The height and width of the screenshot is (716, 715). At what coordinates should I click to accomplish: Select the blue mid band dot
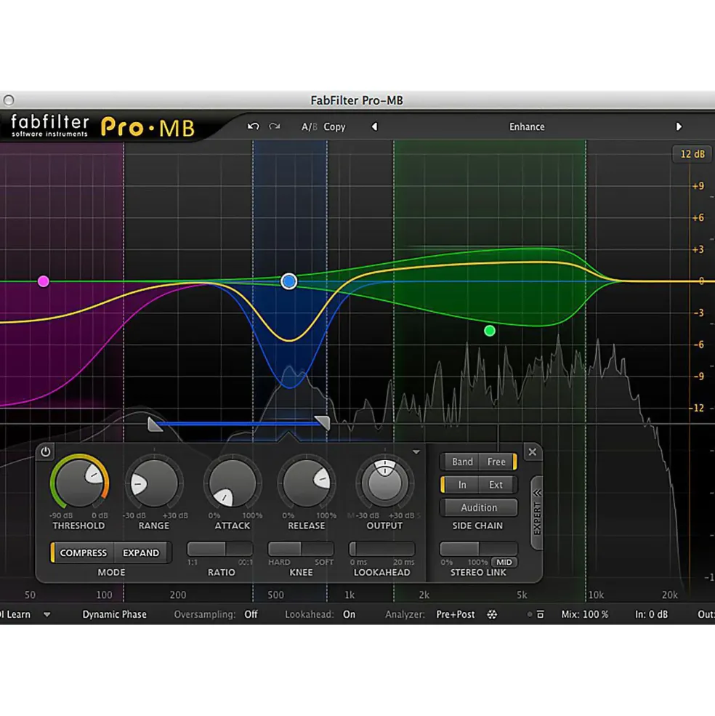click(288, 281)
